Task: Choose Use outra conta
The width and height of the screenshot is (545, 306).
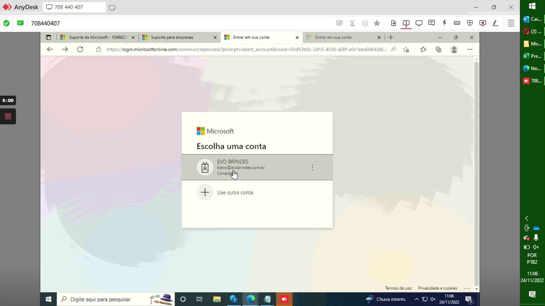Action: (x=257, y=193)
